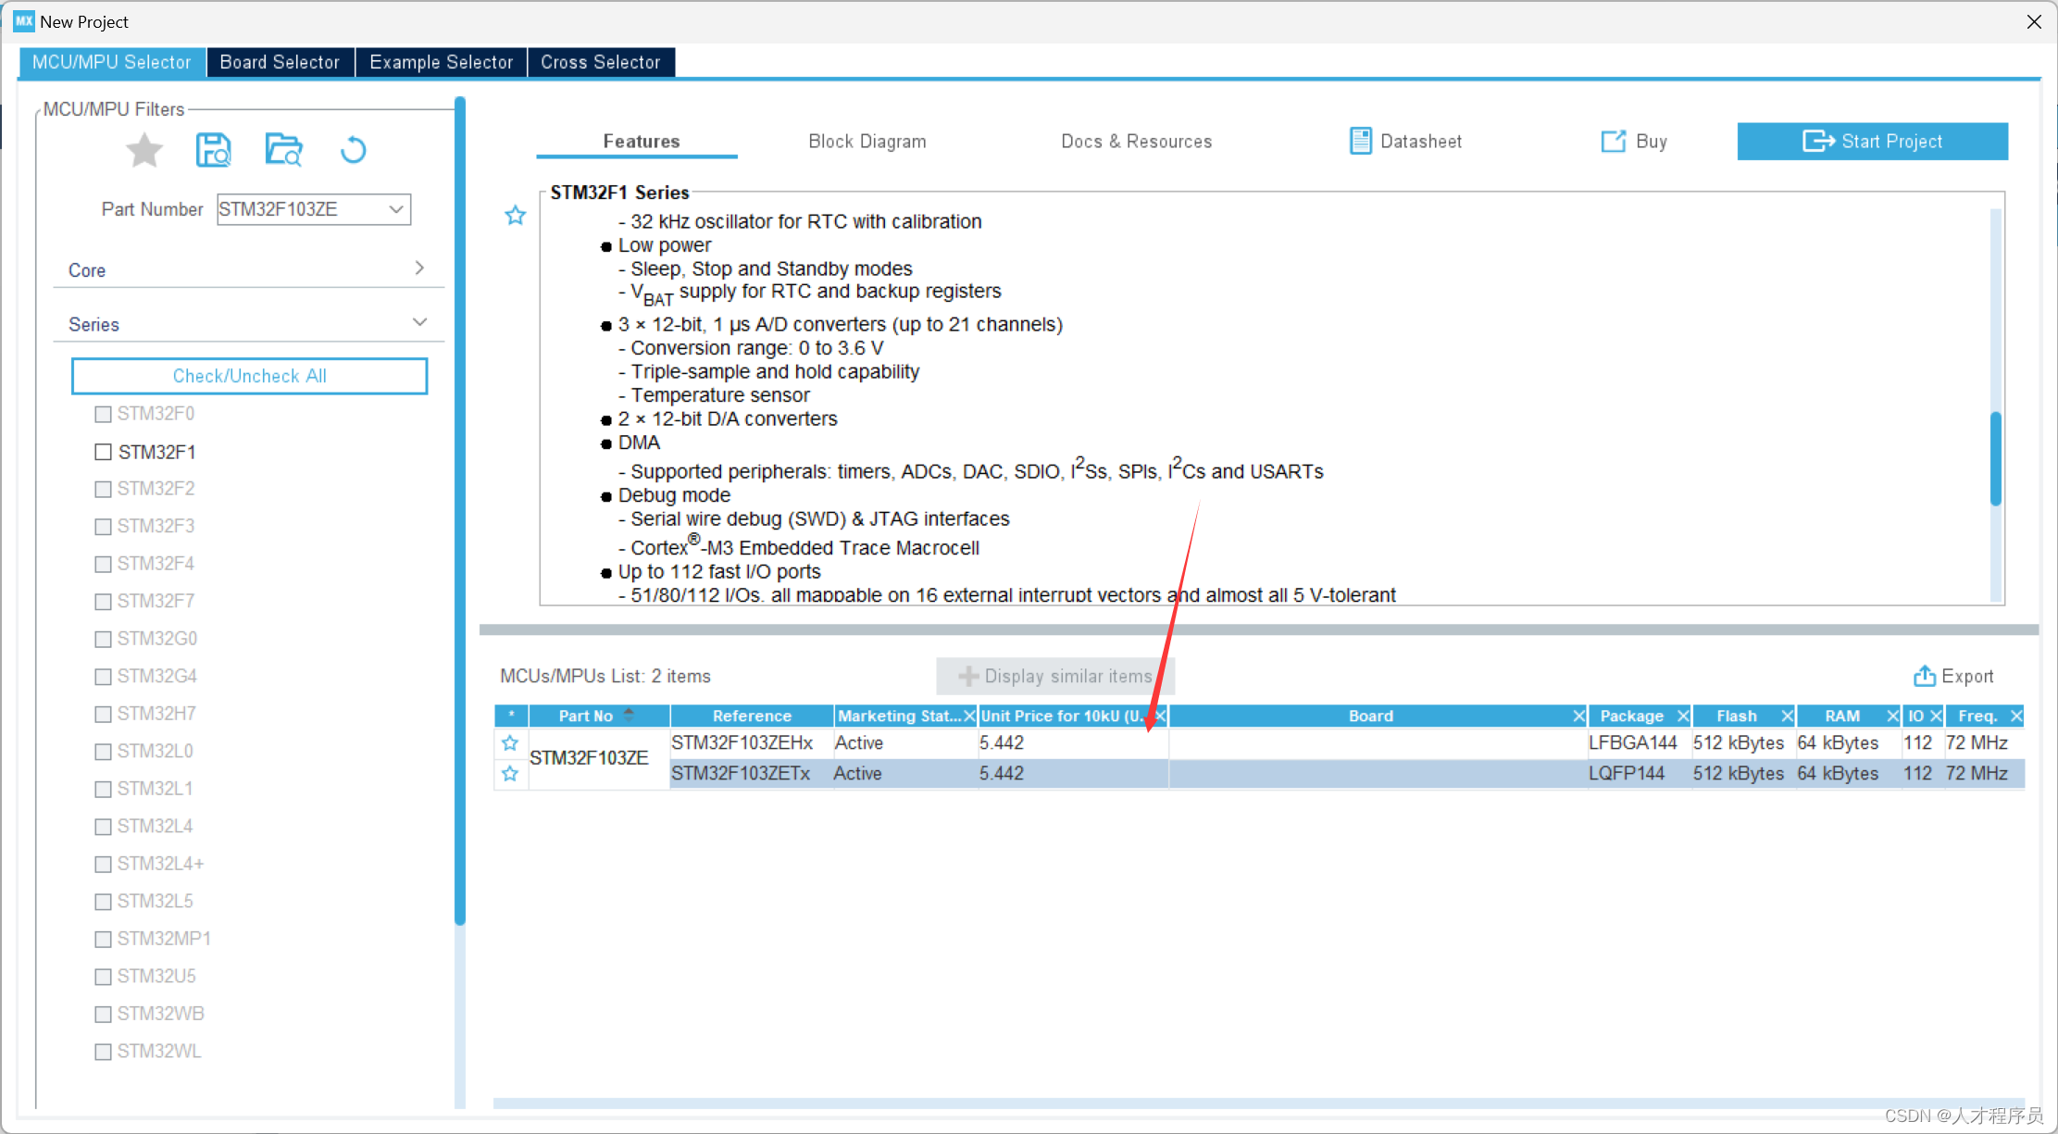Click the Datasheet link text
The image size is (2058, 1134).
[1421, 141]
